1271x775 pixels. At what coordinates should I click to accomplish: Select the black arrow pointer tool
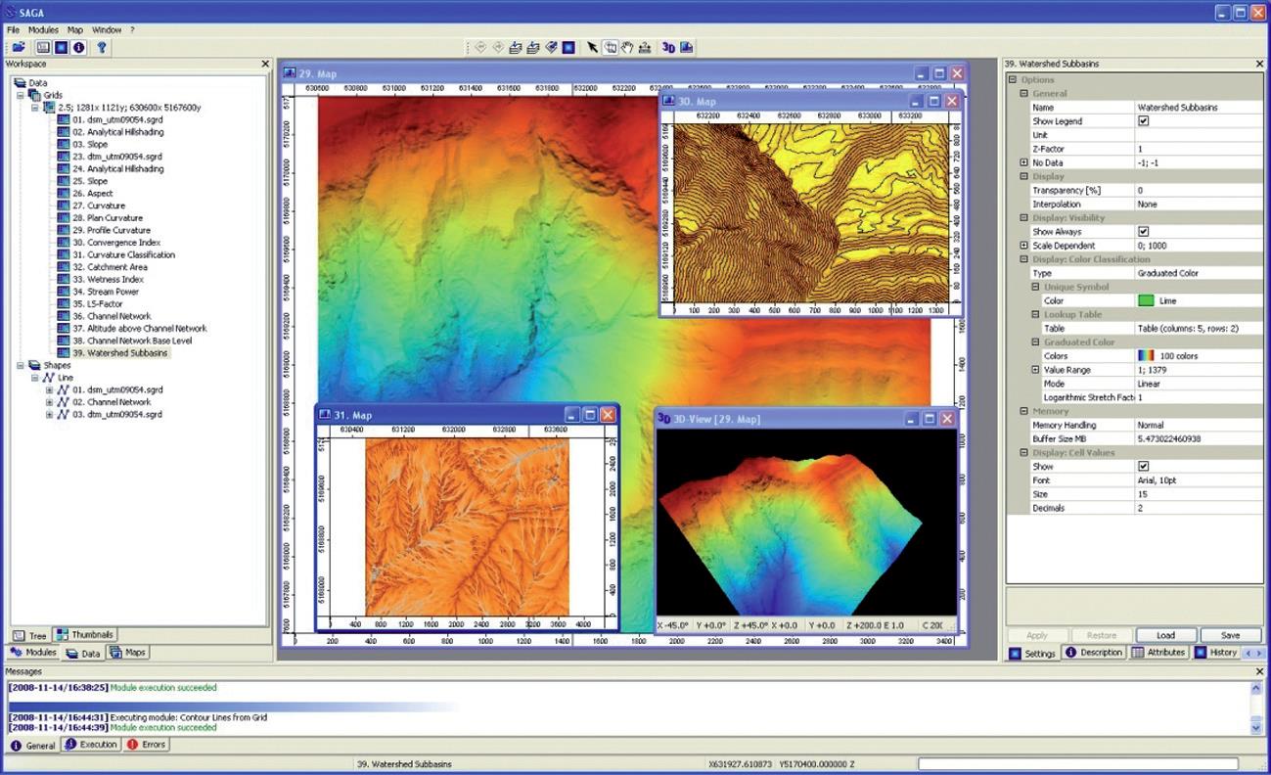coord(592,47)
